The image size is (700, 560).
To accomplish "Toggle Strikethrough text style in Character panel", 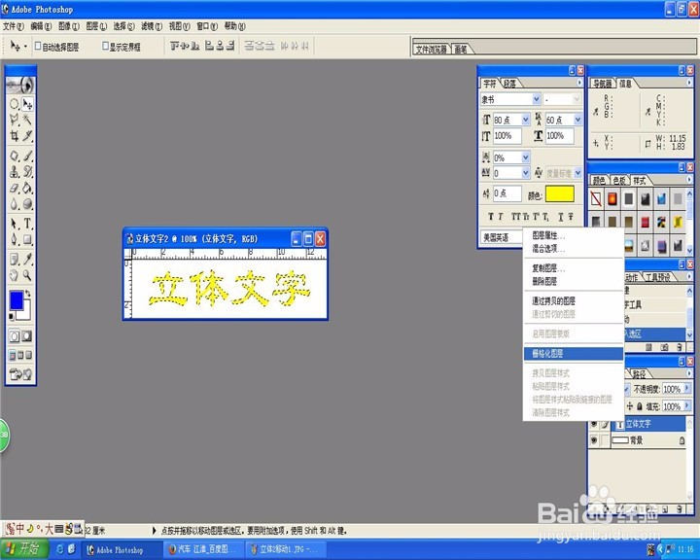I will pyautogui.click(x=571, y=217).
